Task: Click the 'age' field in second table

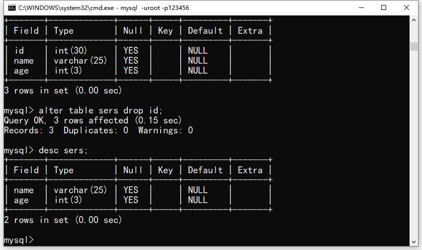Action: click(x=21, y=200)
